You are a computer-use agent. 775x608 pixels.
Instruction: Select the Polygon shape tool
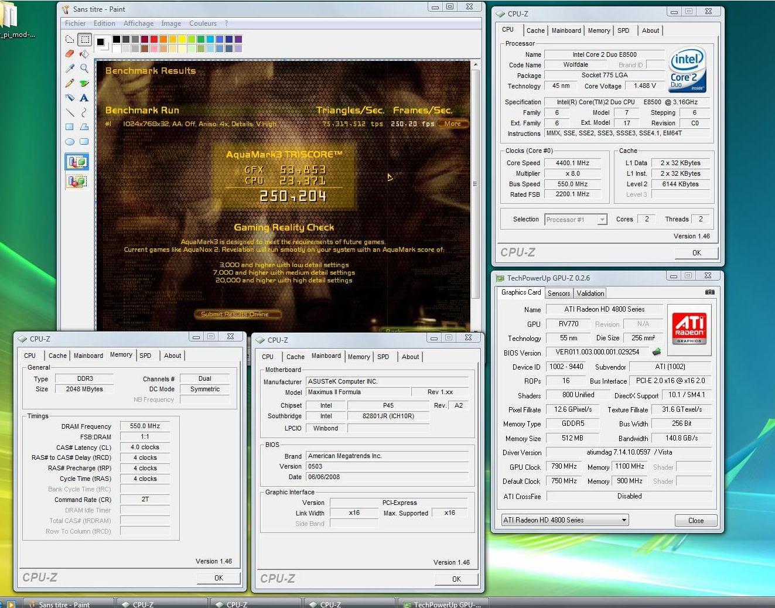pos(84,127)
